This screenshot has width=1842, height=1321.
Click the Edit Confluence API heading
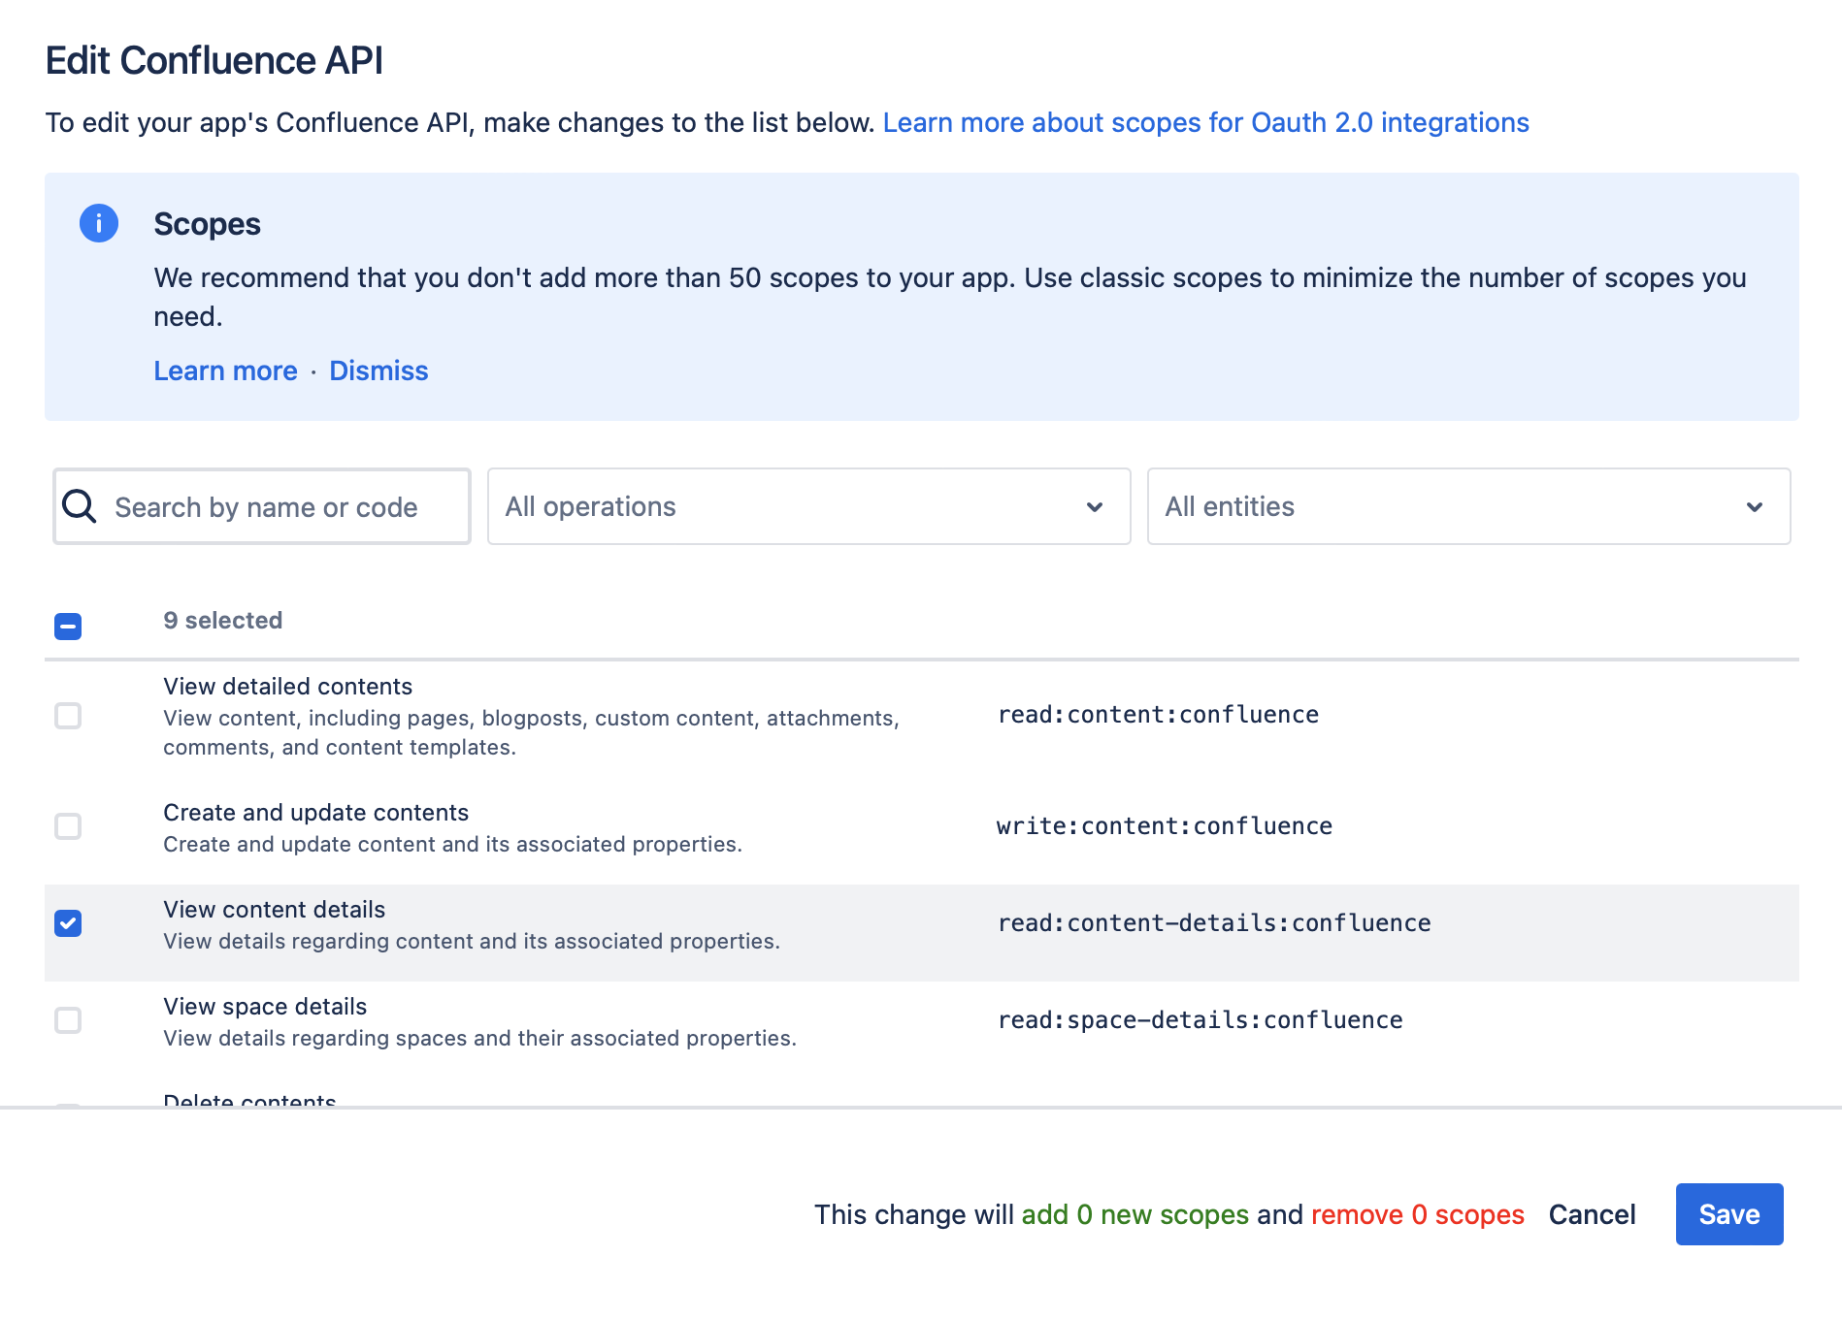(214, 59)
